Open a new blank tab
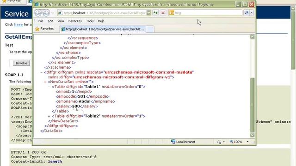This screenshot has width=296, height=166. click(150, 30)
